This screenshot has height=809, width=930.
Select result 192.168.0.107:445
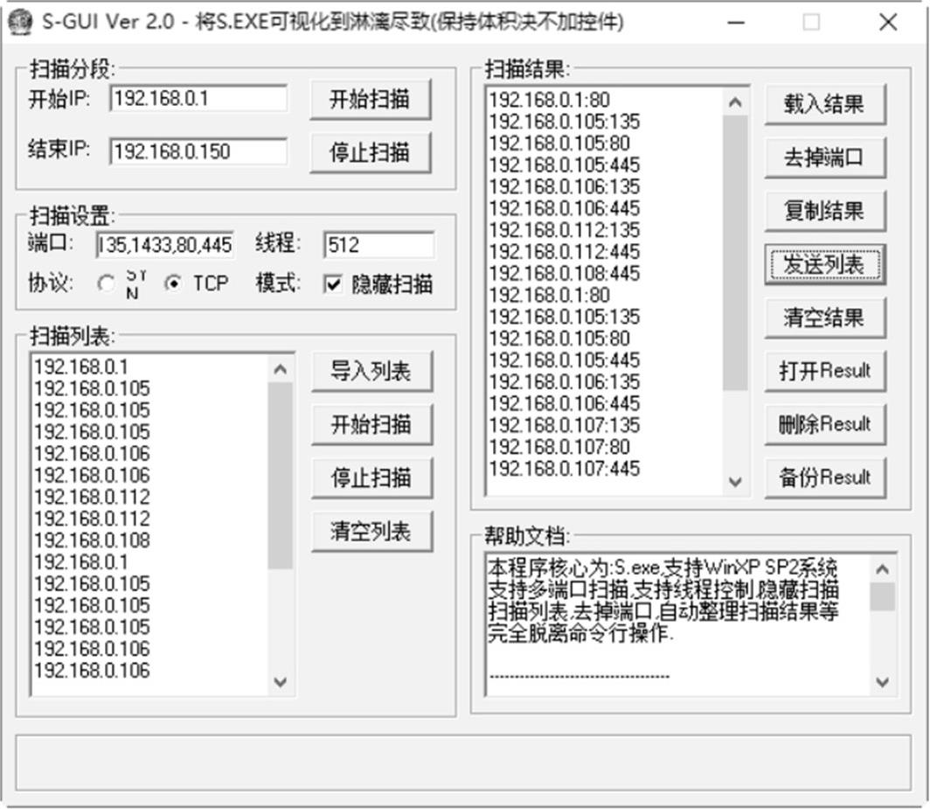coord(565,469)
